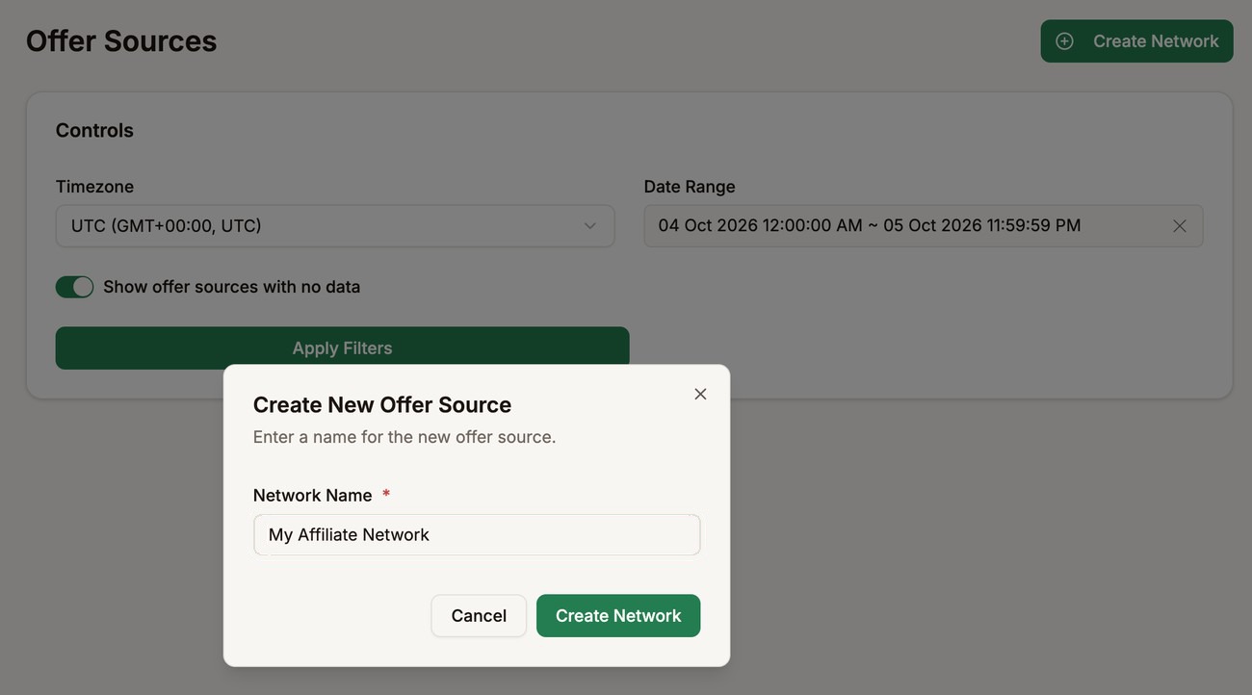Screen dimensions: 1252x695
Task: Click the Timezone label
Action: coord(94,187)
